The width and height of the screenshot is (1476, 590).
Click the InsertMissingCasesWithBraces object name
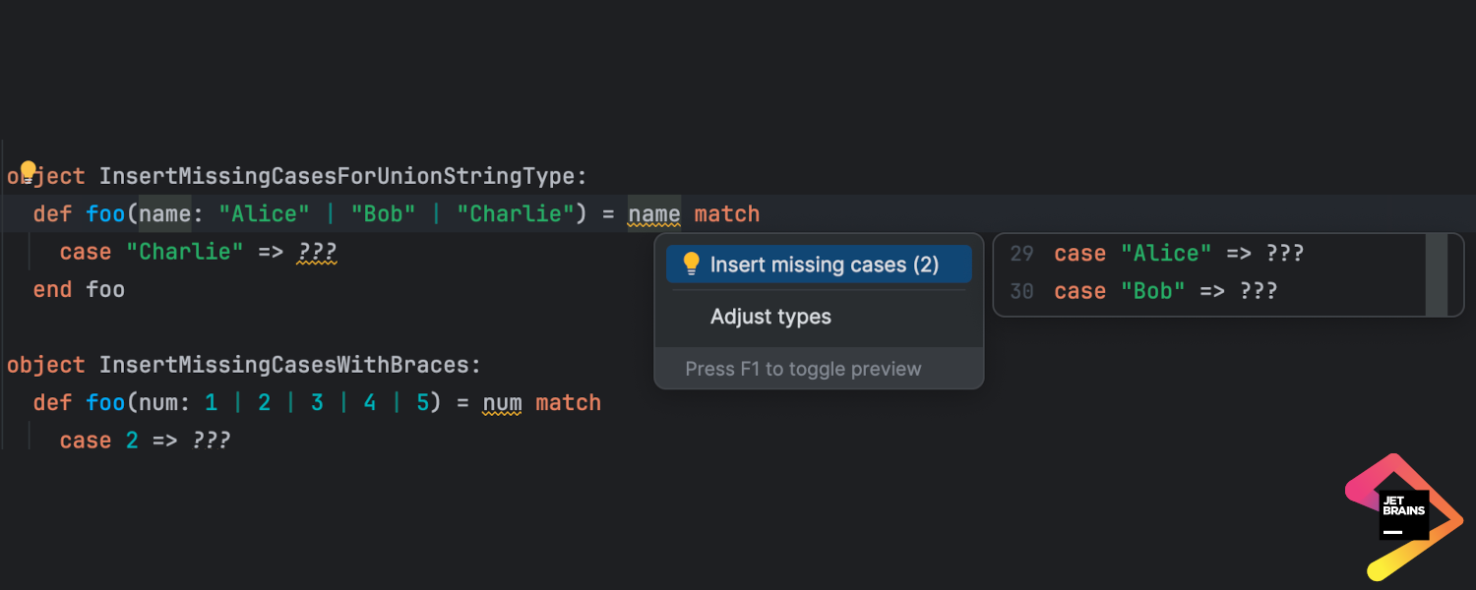click(290, 365)
